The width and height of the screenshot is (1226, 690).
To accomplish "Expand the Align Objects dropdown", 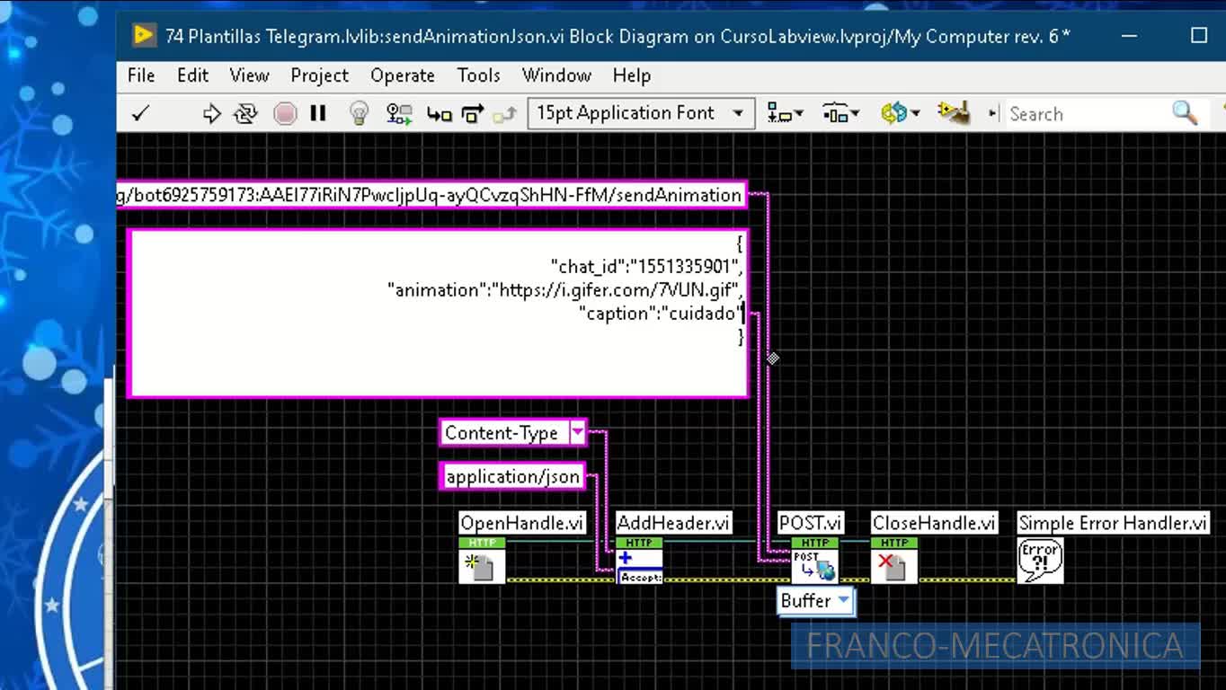I will pyautogui.click(x=785, y=113).
